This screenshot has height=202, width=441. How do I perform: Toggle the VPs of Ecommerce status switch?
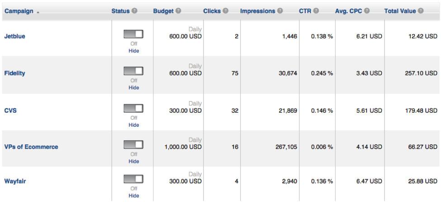click(133, 145)
